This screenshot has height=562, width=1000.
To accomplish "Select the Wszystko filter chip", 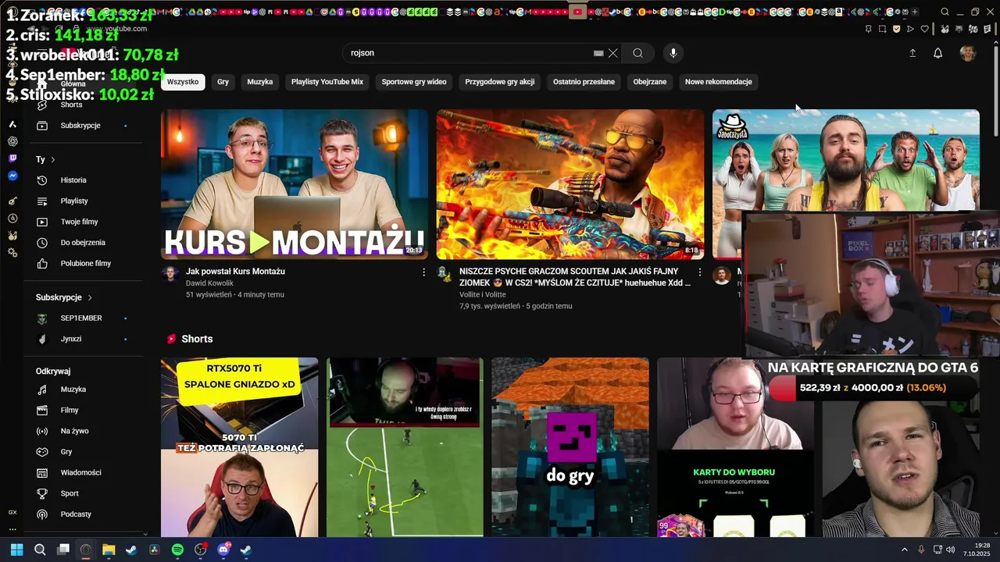I will [183, 82].
